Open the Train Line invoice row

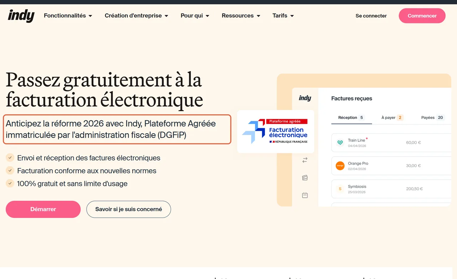[x=391, y=143]
